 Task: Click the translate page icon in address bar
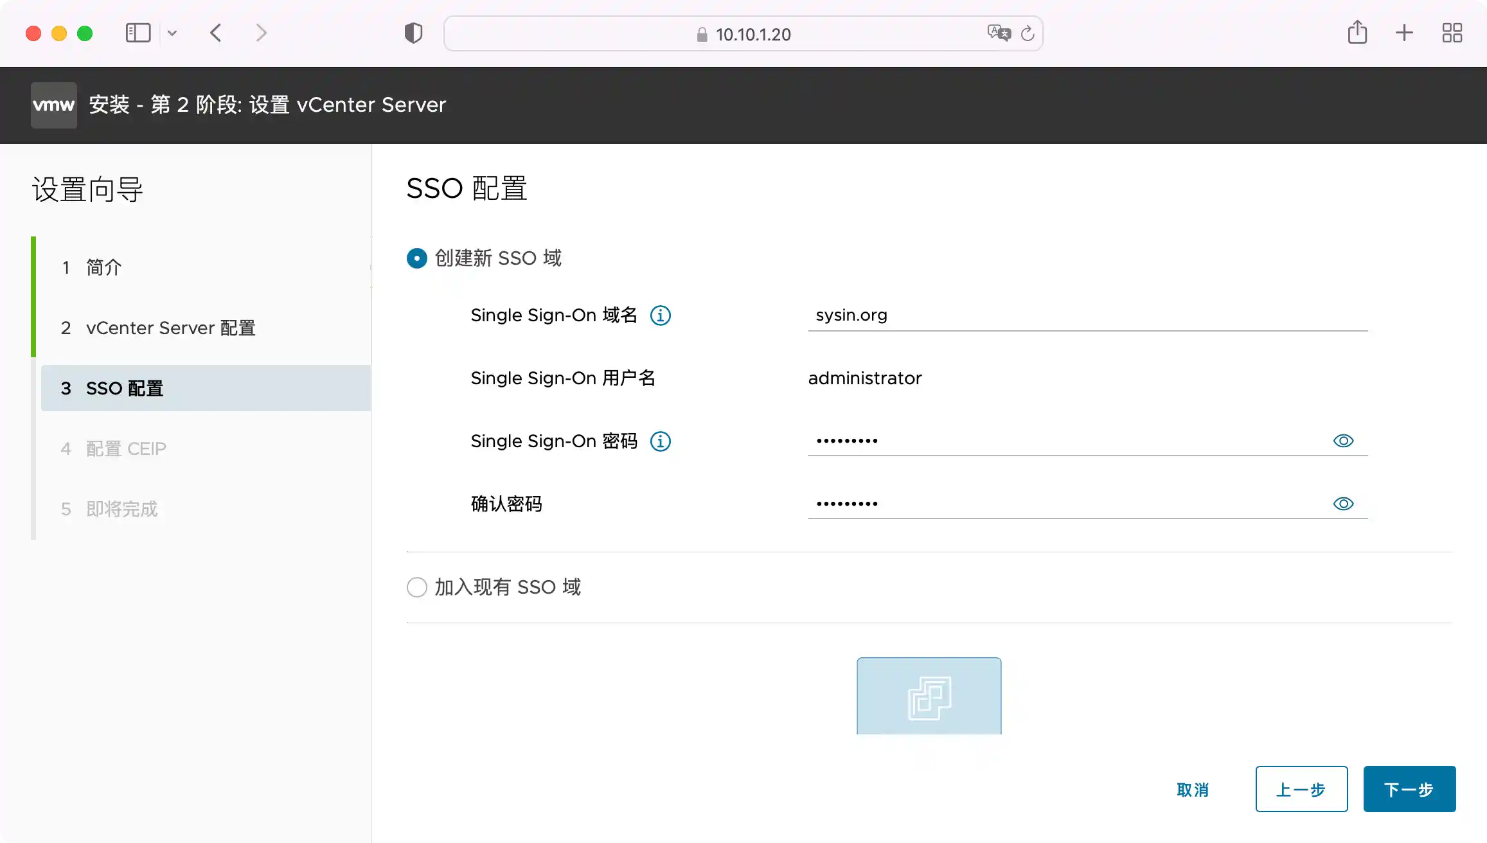point(999,33)
